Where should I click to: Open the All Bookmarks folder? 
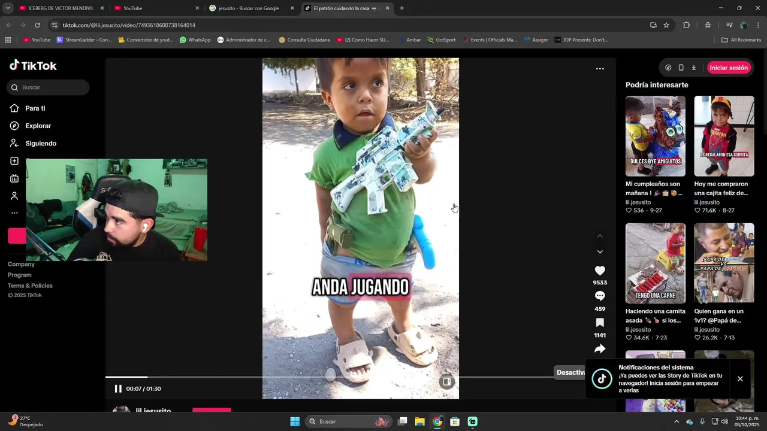[x=741, y=40]
